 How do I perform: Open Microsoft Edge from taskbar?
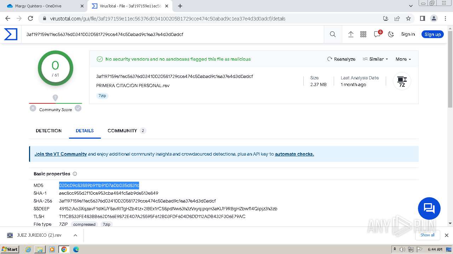pyautogui.click(x=76, y=249)
